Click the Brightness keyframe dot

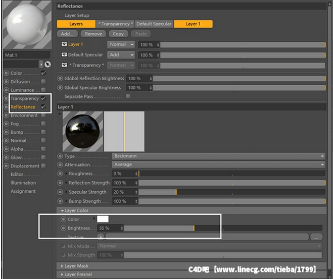pos(63,228)
